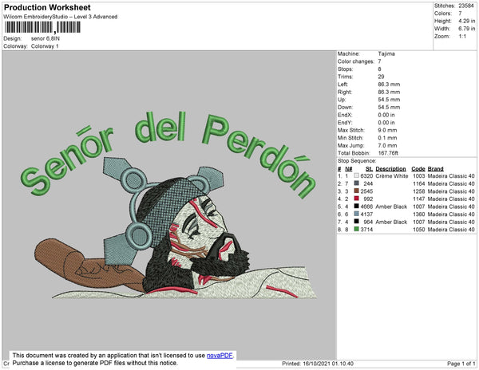Click the 'Production Worksheet' title

pyautogui.click(x=47, y=7)
